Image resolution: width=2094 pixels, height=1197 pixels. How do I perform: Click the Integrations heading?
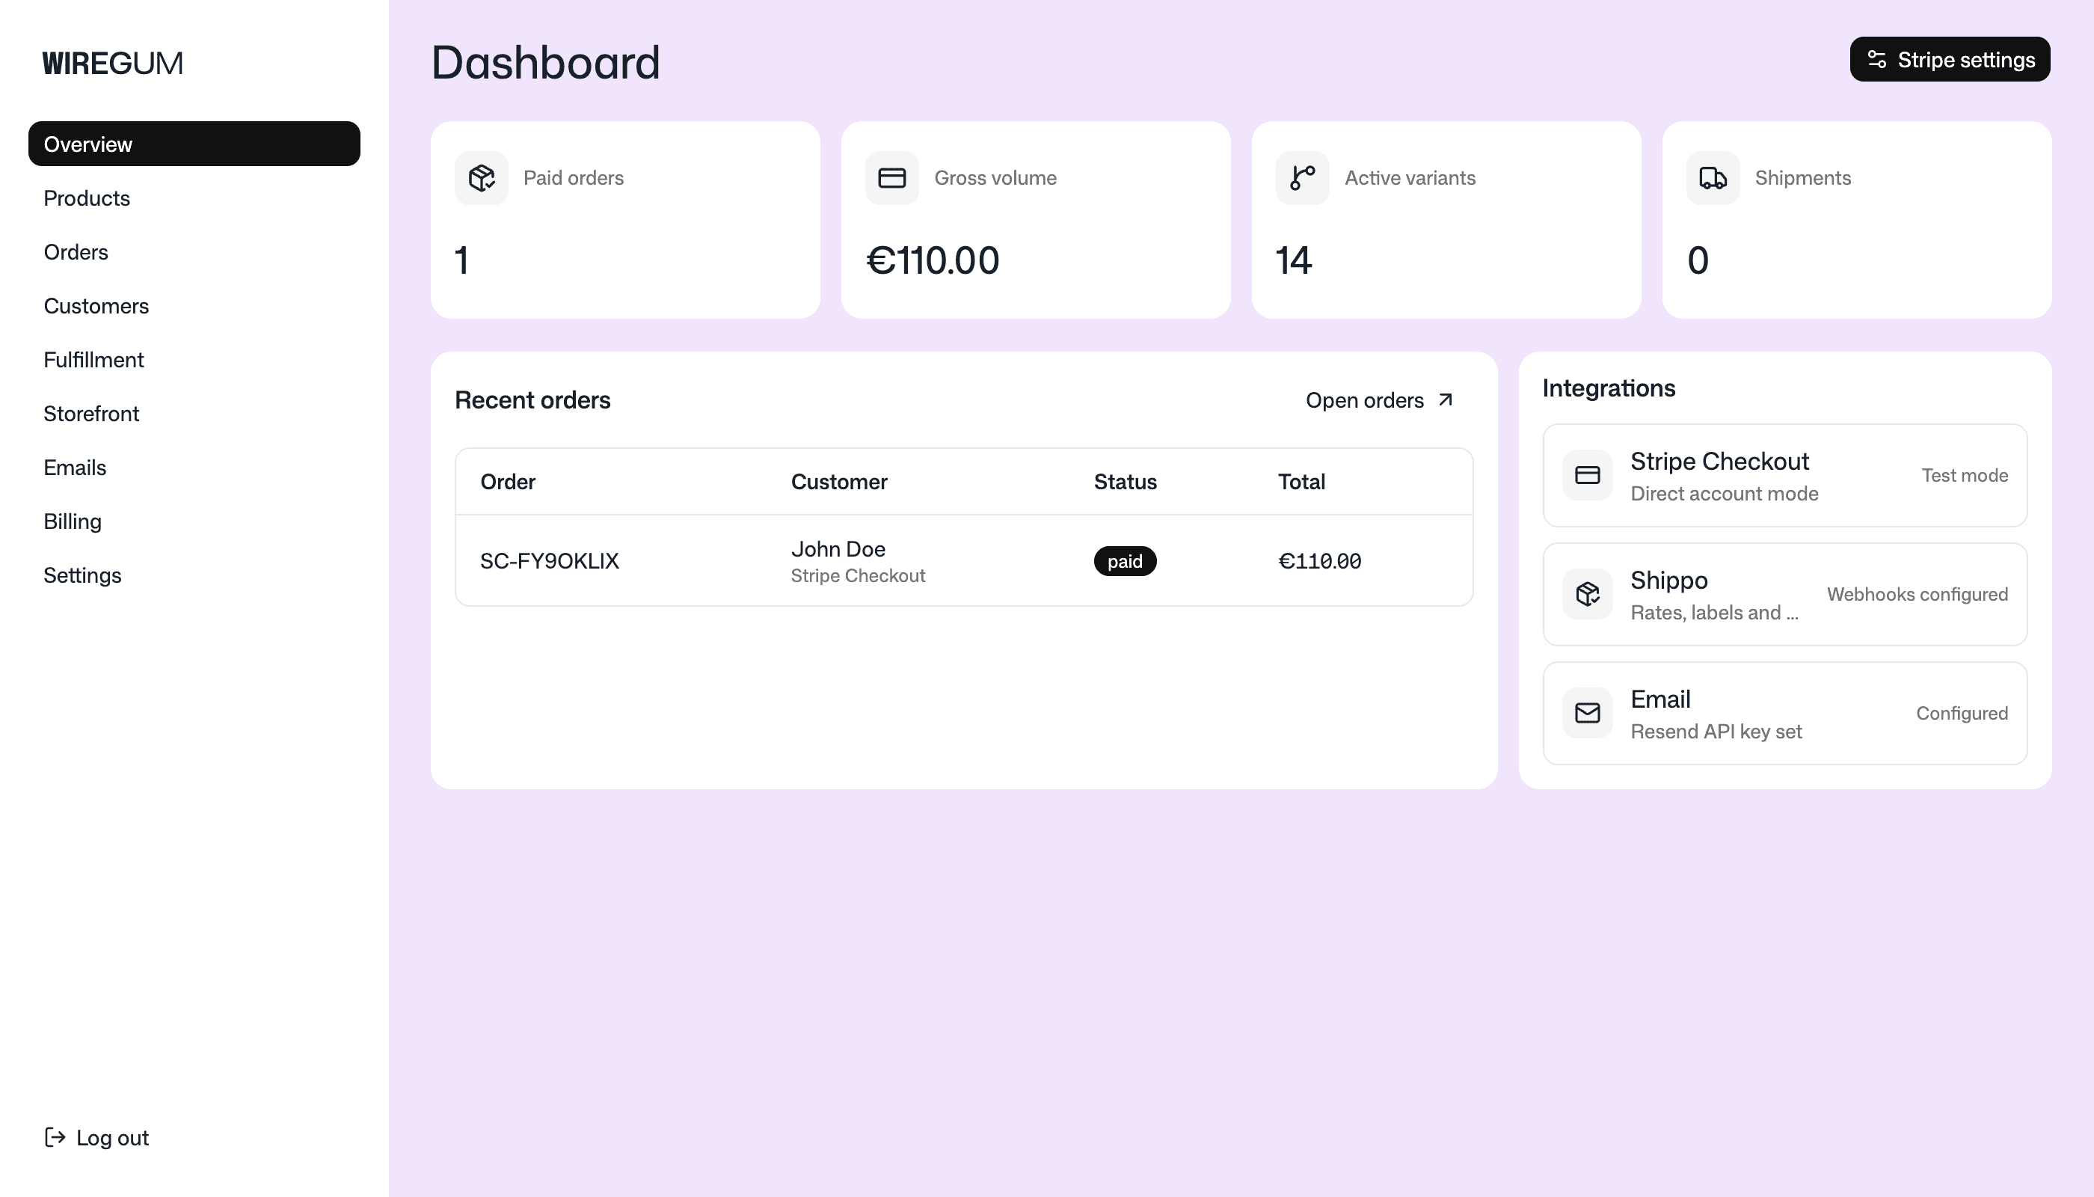coord(1609,388)
